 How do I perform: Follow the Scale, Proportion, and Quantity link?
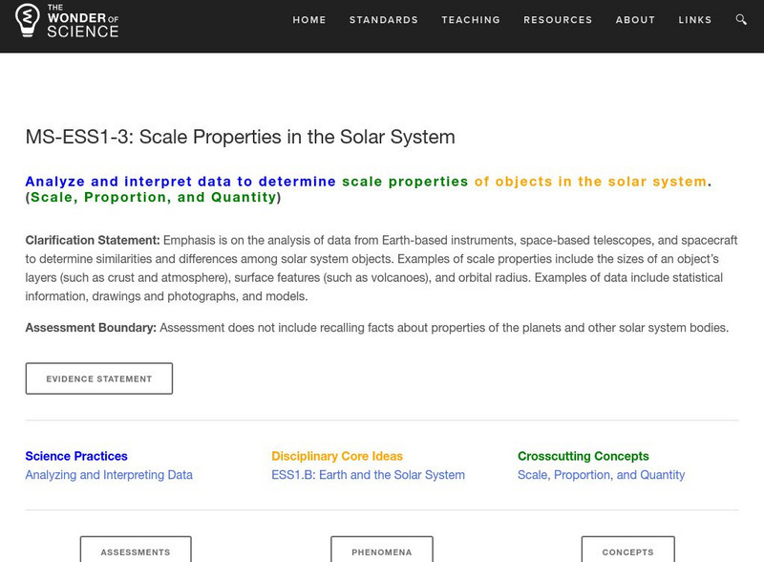click(601, 475)
